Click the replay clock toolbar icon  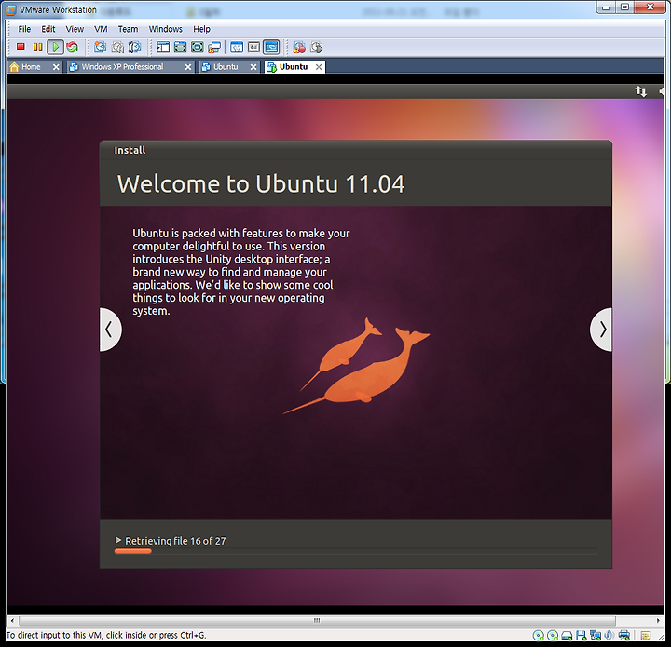pos(317,47)
